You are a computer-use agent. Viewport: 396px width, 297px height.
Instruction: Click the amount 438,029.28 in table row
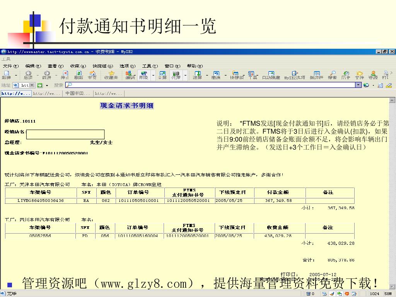click(x=278, y=236)
